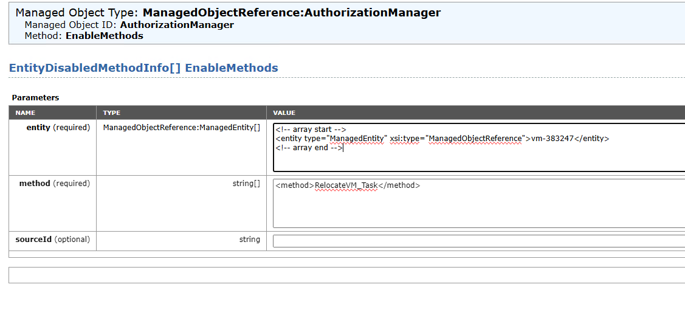This screenshot has width=685, height=318.
Task: Click the "array start" comment line
Action: tap(311, 129)
